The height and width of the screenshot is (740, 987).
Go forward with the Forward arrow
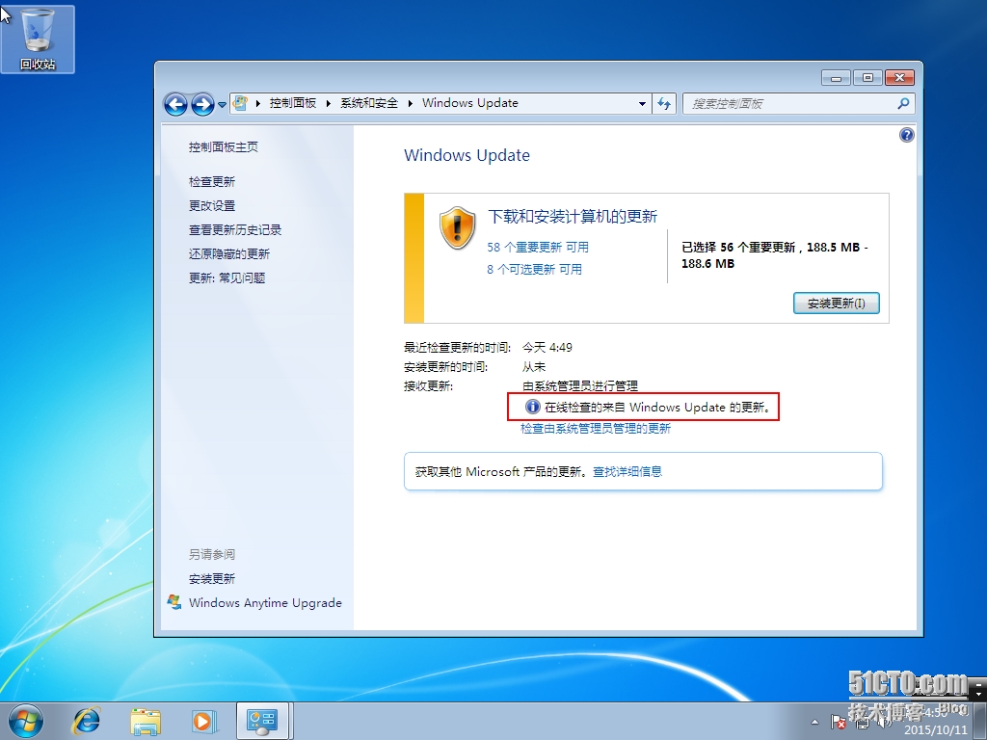[x=202, y=104]
